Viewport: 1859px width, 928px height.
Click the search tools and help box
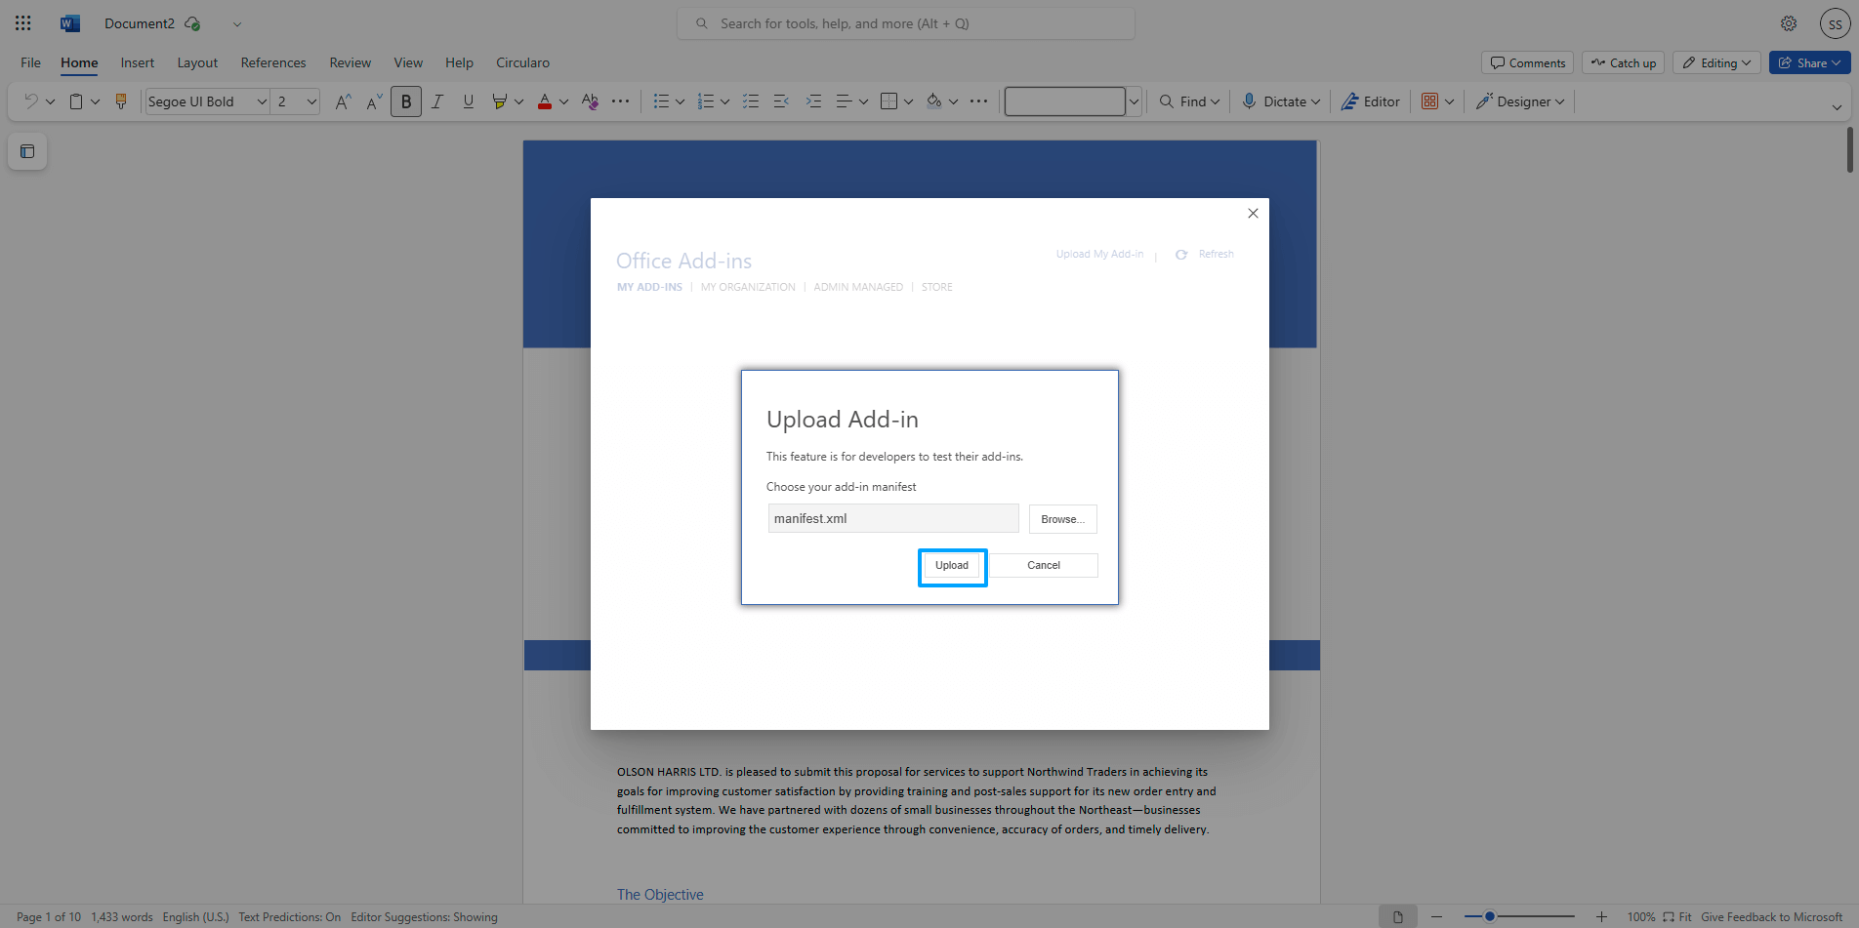click(x=906, y=23)
